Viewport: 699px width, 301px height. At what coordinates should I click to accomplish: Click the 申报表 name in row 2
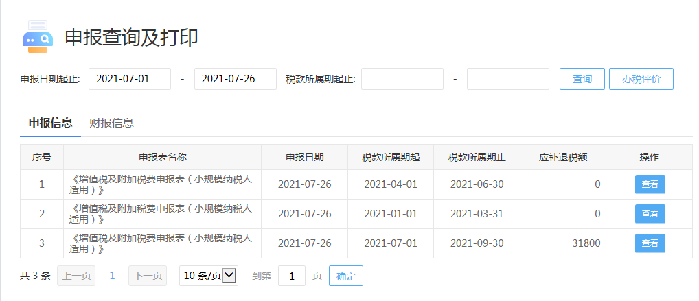[x=160, y=214]
